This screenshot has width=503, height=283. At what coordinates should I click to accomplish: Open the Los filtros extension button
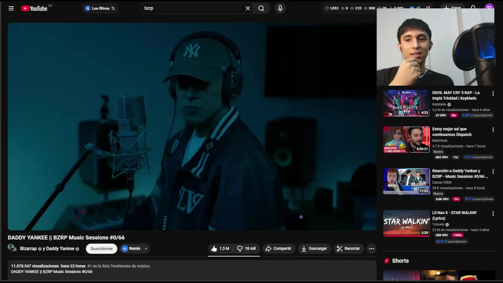pyautogui.click(x=100, y=8)
